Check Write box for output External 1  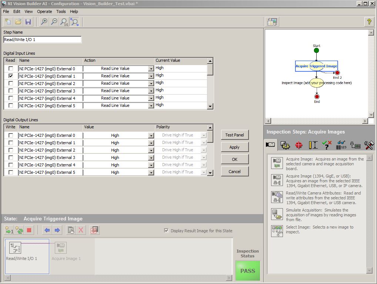pos(11,143)
